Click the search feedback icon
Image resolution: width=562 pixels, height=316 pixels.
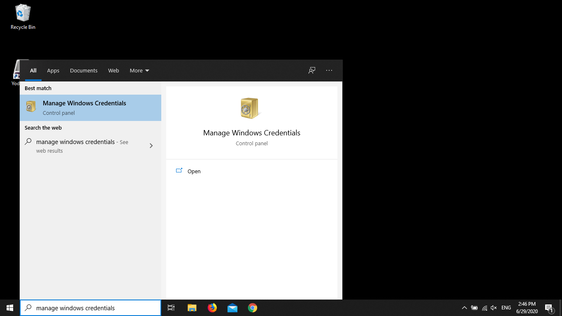click(x=312, y=70)
